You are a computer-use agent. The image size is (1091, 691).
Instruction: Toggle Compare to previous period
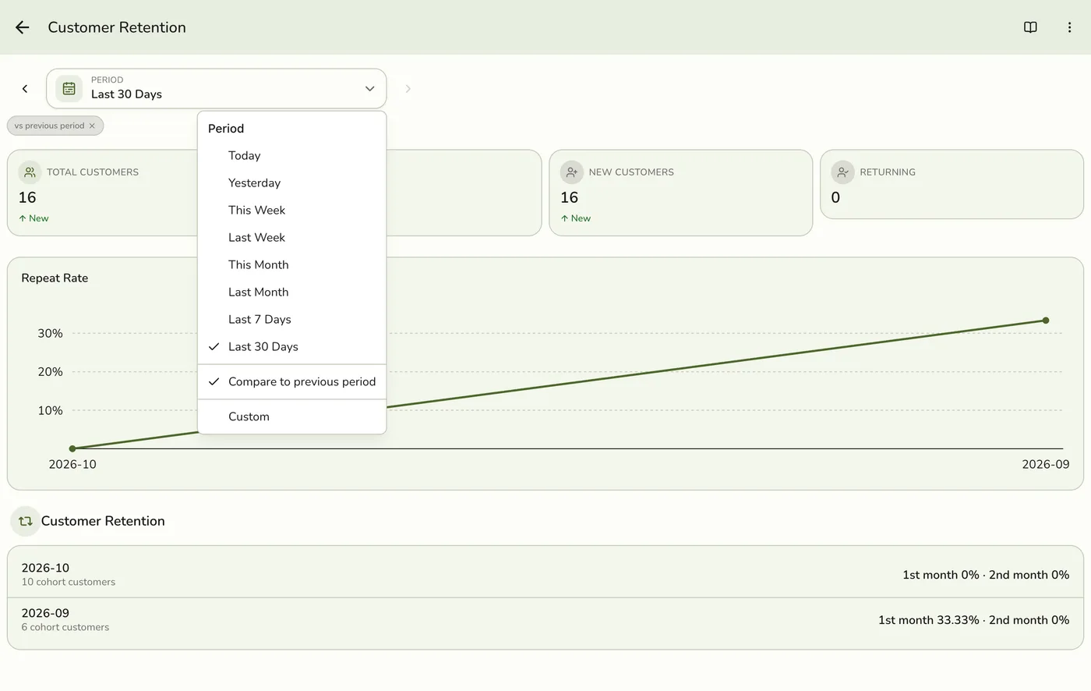(292, 382)
